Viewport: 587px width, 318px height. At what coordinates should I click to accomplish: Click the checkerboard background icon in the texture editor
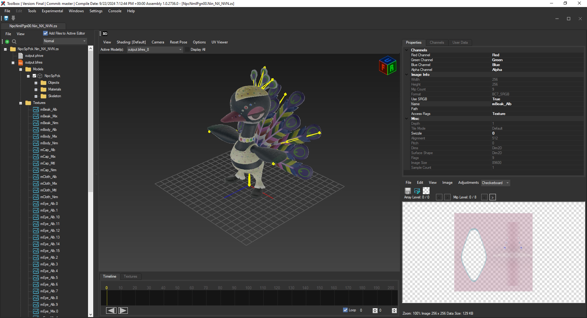pyautogui.click(x=426, y=191)
